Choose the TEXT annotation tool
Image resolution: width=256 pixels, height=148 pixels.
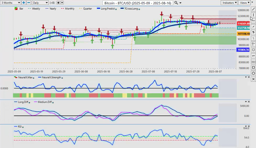pyautogui.click(x=253, y=62)
